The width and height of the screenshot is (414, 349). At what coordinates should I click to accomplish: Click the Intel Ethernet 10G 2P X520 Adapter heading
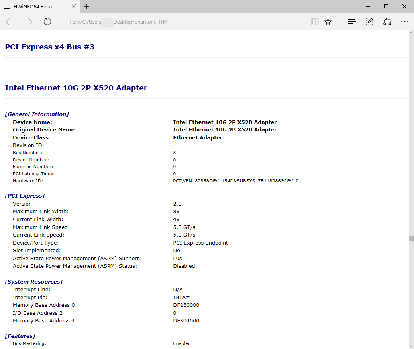point(76,88)
